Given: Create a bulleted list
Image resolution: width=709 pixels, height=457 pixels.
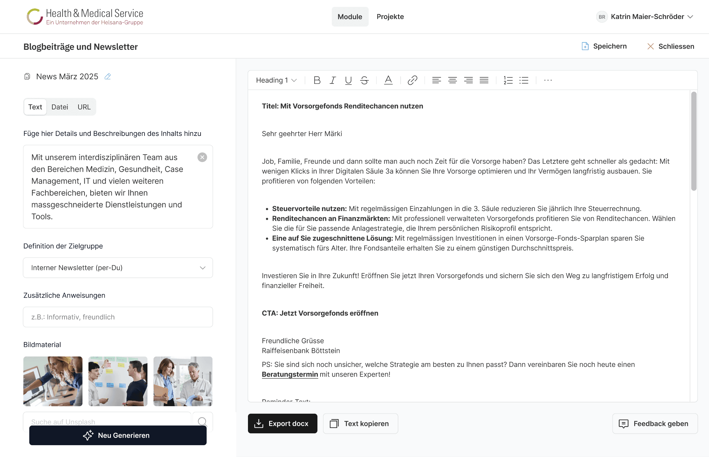Looking at the screenshot, I should (524, 80).
